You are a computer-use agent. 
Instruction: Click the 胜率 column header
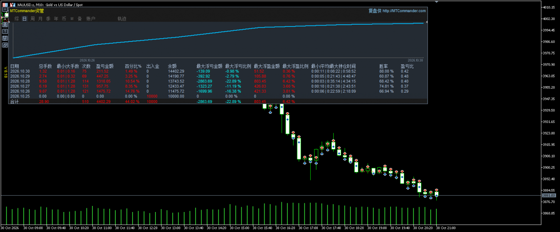pyautogui.click(x=384, y=66)
